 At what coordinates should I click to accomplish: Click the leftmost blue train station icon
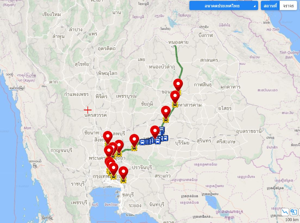pos(142,142)
